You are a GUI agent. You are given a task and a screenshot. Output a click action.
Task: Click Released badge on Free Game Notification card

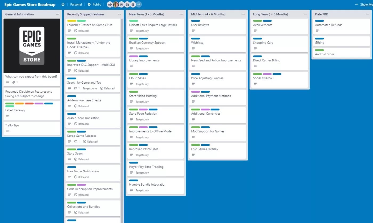coord(81,177)
